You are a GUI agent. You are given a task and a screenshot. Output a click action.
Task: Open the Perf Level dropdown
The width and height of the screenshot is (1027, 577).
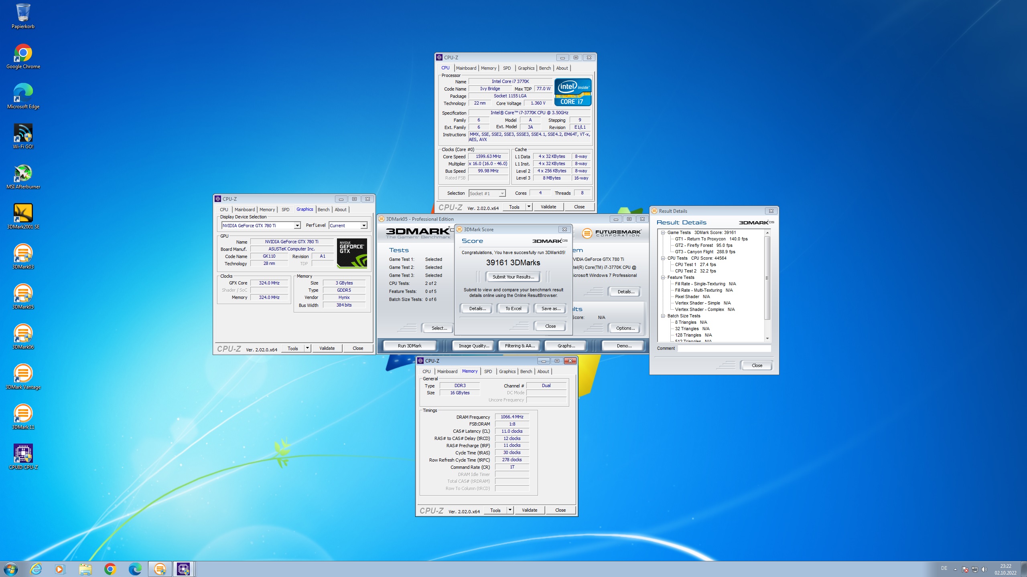pyautogui.click(x=363, y=226)
